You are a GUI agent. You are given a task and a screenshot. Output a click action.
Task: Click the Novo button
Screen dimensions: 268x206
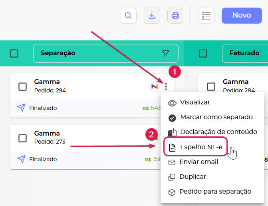point(241,15)
